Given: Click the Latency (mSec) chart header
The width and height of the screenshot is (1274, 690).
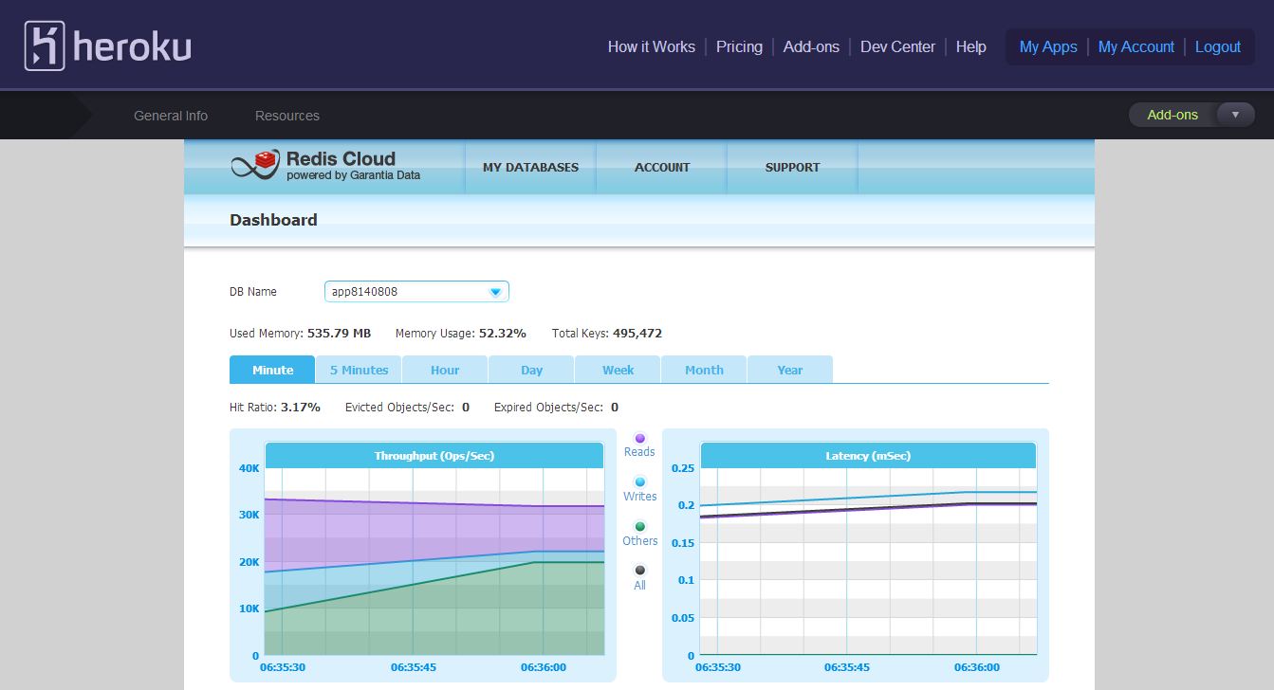Looking at the screenshot, I should coord(868,456).
